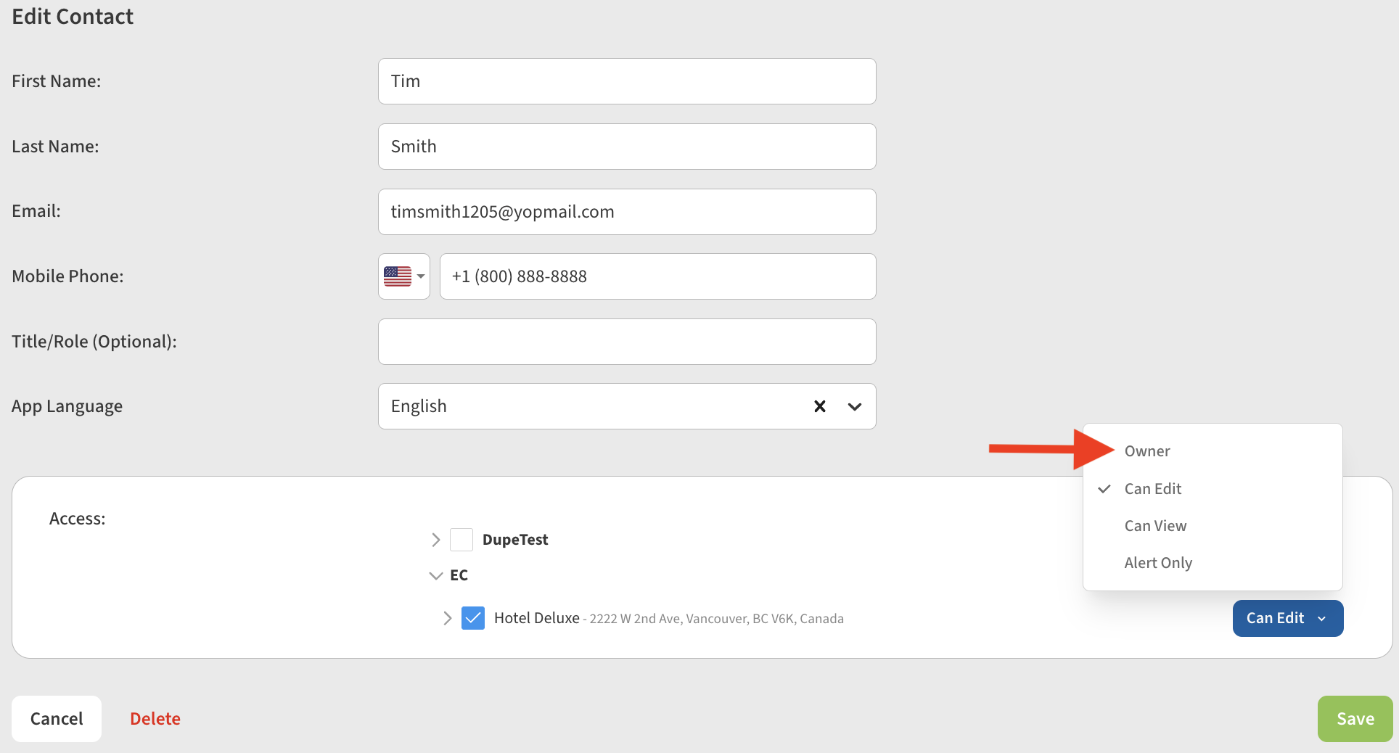Image resolution: width=1399 pixels, height=753 pixels.
Task: Expand the Hotel Deluxe node
Action: coord(447,618)
